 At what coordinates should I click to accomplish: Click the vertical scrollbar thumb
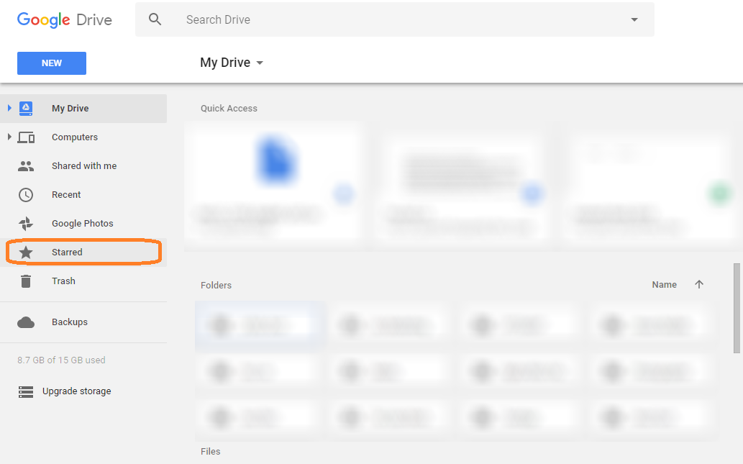[737, 306]
